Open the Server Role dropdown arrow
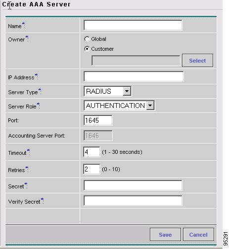 click(x=150, y=106)
